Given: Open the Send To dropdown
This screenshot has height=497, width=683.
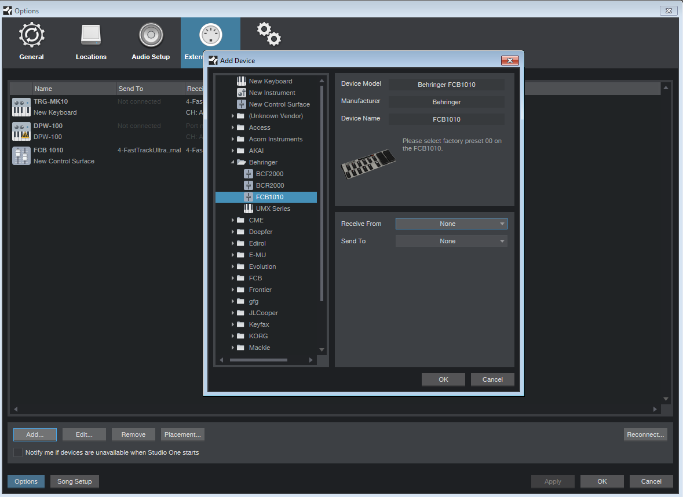Looking at the screenshot, I should pyautogui.click(x=451, y=241).
